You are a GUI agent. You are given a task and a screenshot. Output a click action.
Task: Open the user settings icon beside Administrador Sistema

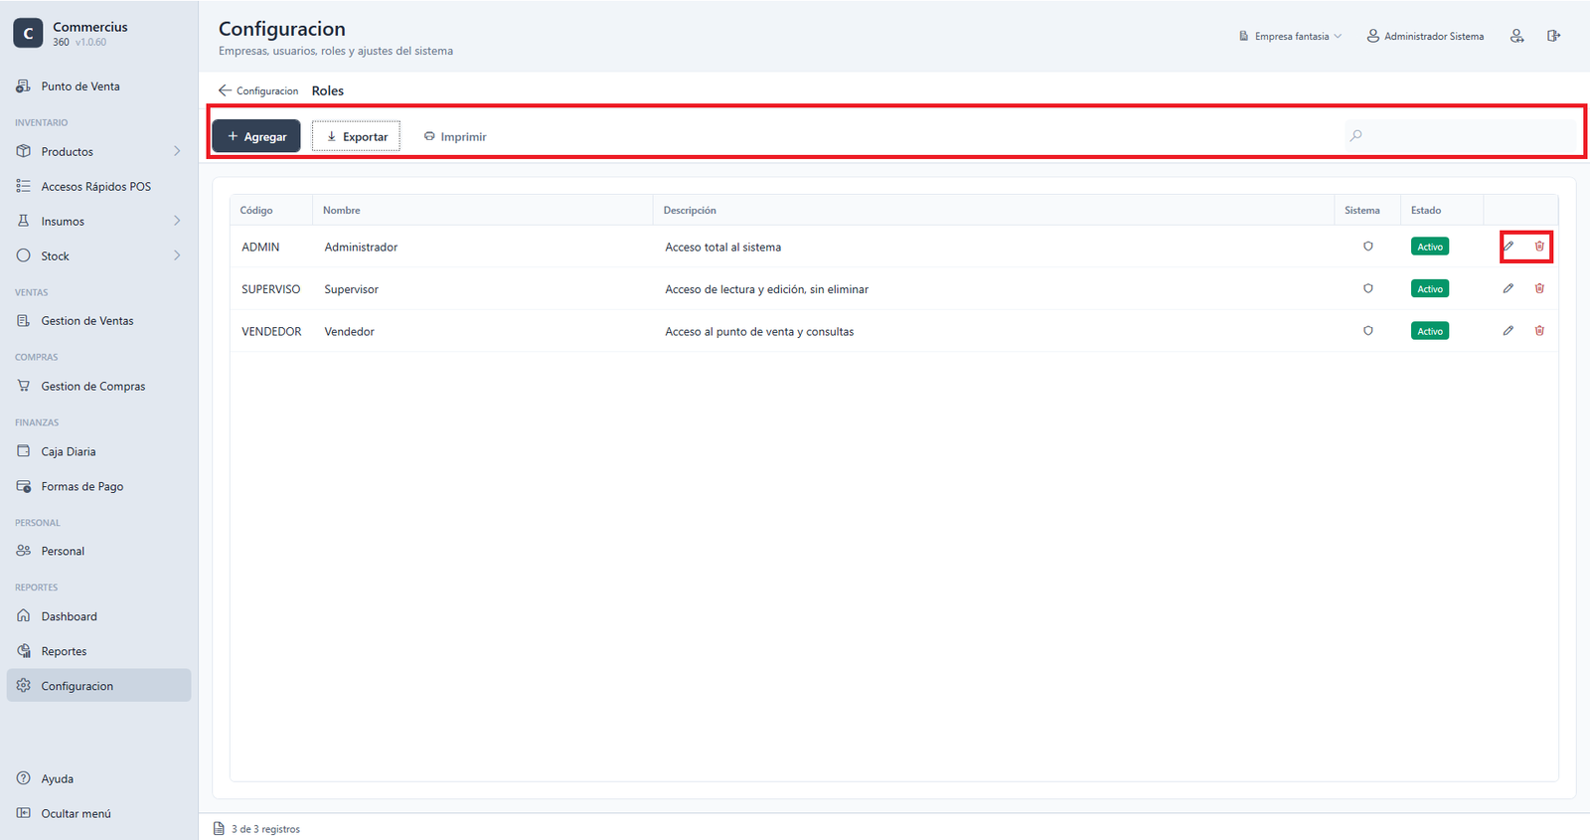point(1517,36)
